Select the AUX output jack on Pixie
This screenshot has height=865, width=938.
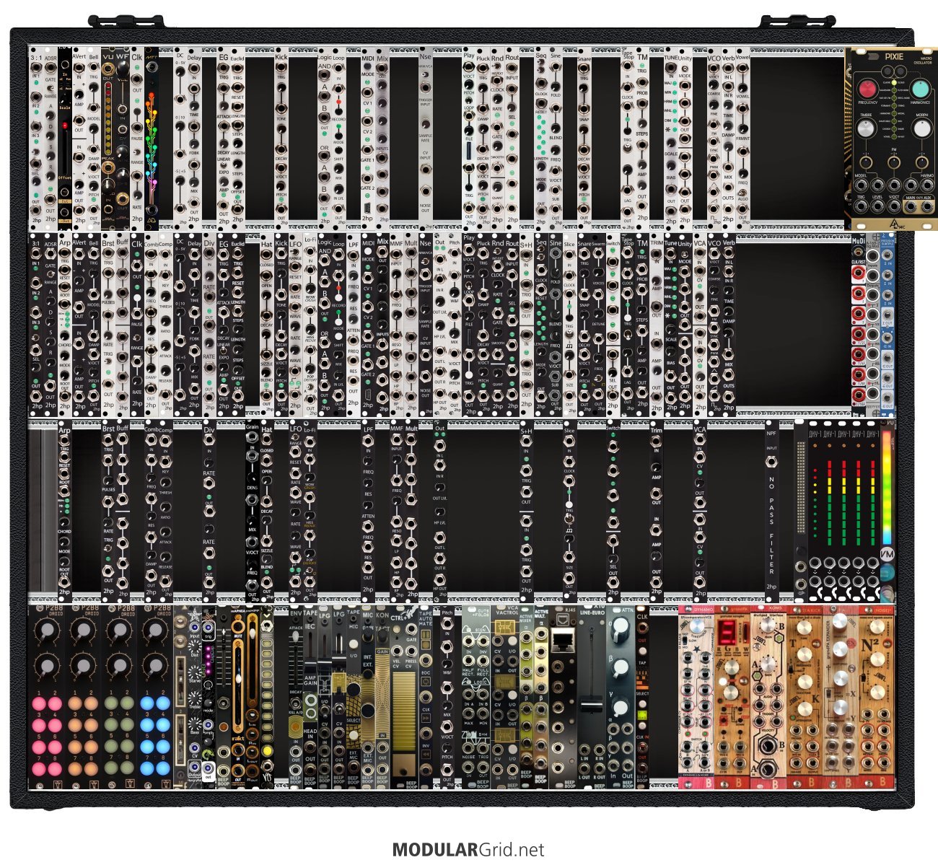click(x=927, y=206)
